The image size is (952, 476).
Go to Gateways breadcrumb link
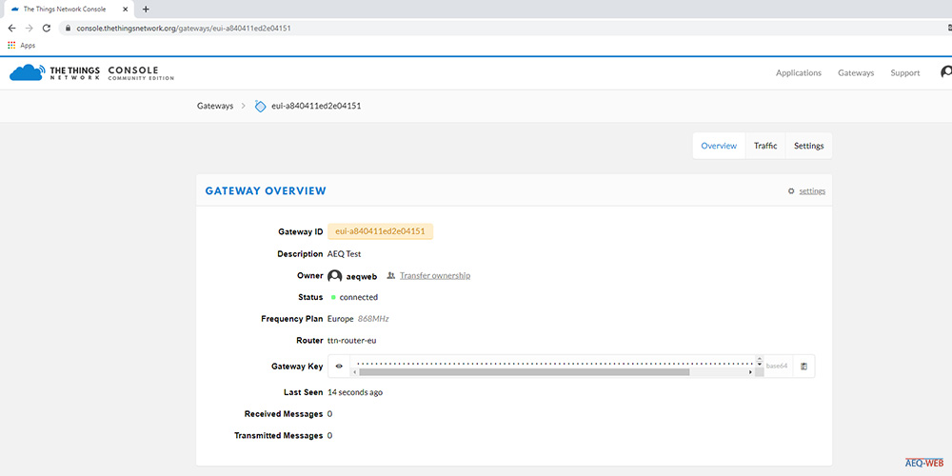click(x=215, y=106)
